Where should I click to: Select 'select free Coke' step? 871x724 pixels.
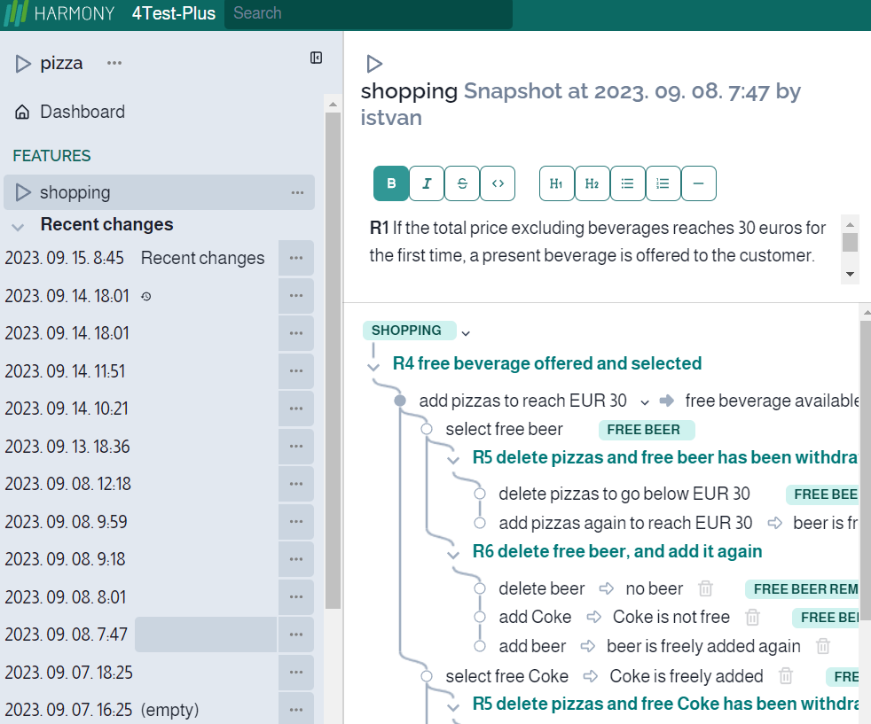pos(506,676)
